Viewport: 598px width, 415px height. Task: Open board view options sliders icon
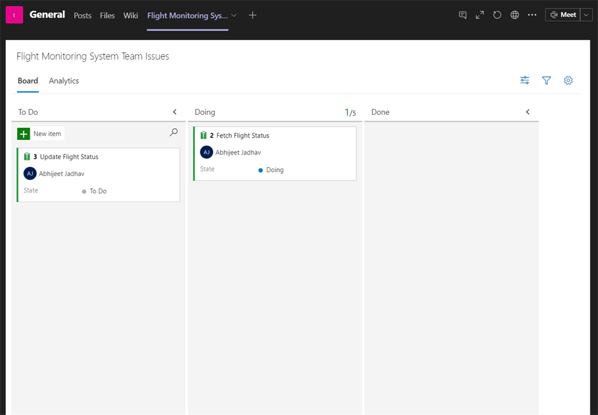(x=525, y=80)
